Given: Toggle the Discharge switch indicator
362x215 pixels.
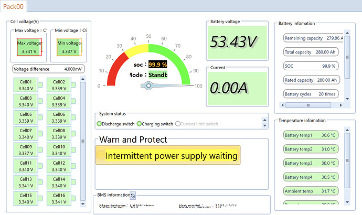Looking at the screenshot, I should coord(99,124).
